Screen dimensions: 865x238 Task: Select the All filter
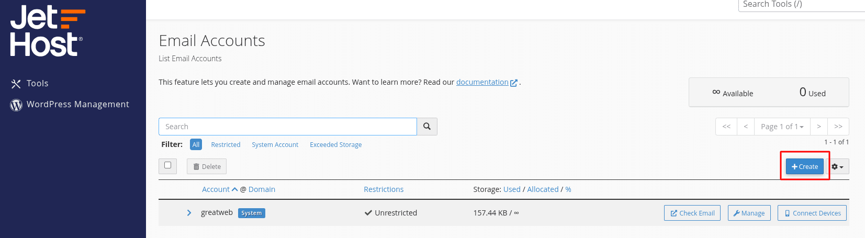(x=196, y=144)
